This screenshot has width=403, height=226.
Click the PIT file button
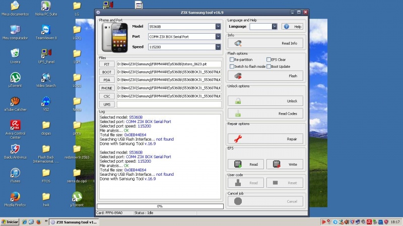click(107, 64)
